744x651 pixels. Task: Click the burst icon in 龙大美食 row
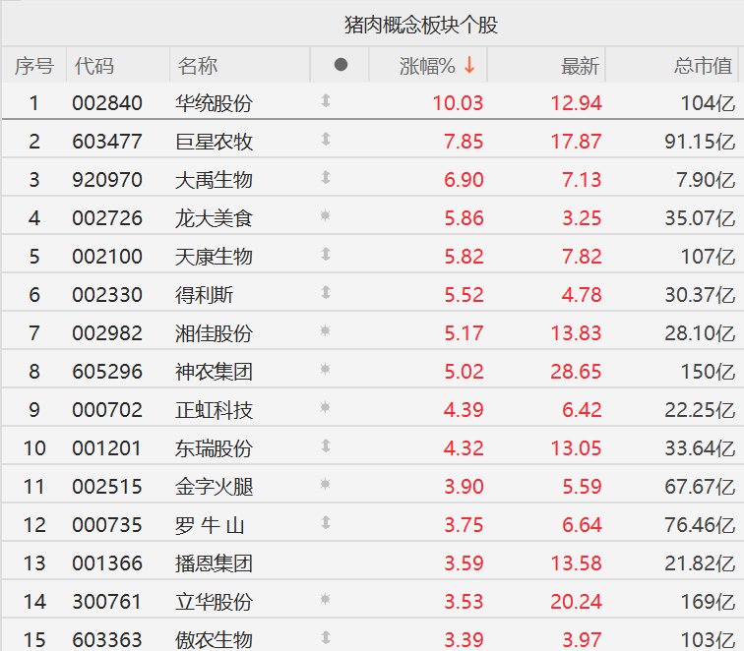point(326,216)
